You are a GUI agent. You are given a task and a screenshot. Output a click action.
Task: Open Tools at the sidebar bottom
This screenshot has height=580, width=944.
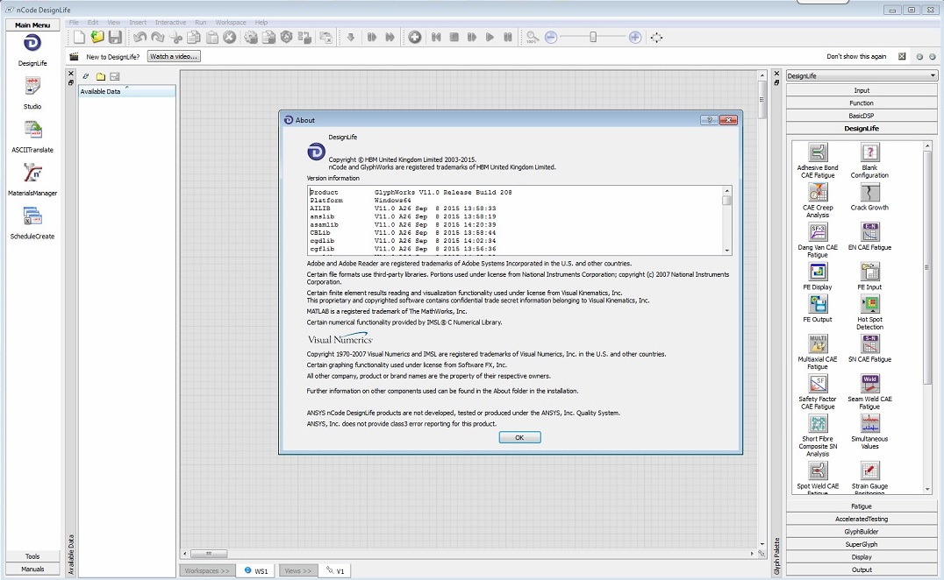point(32,556)
